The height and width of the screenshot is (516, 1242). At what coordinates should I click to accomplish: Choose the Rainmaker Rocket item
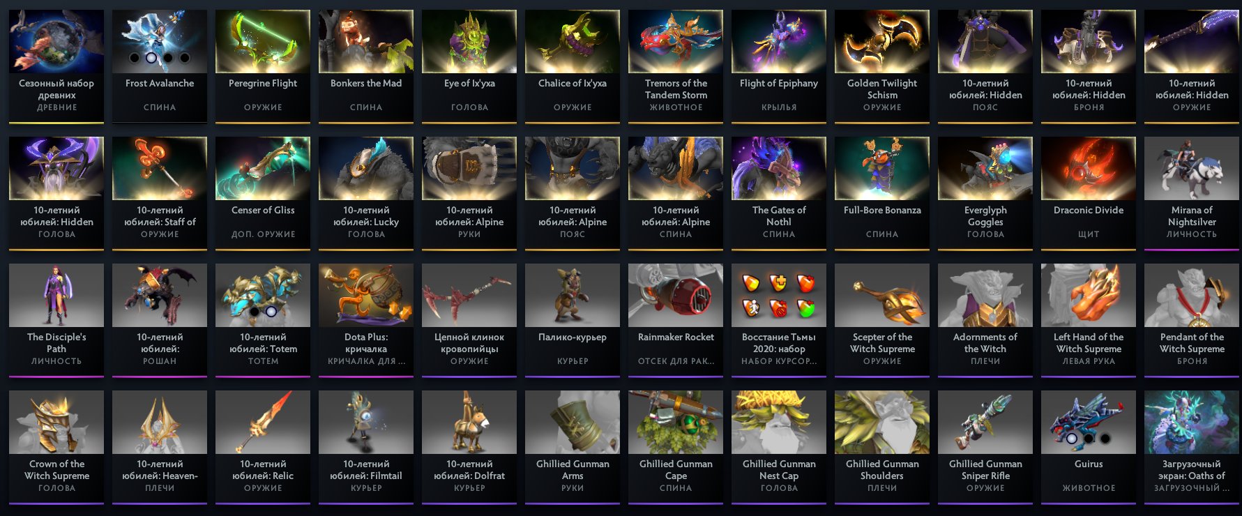point(676,320)
